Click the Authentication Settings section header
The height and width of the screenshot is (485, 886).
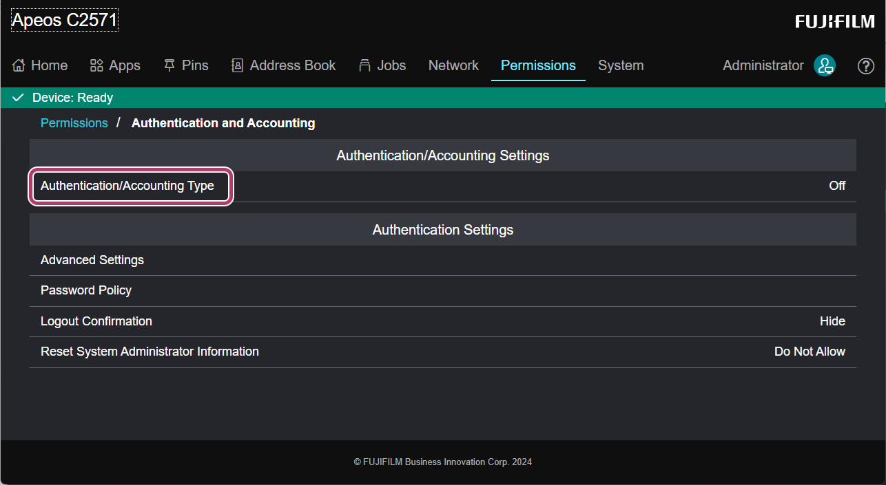click(x=443, y=230)
